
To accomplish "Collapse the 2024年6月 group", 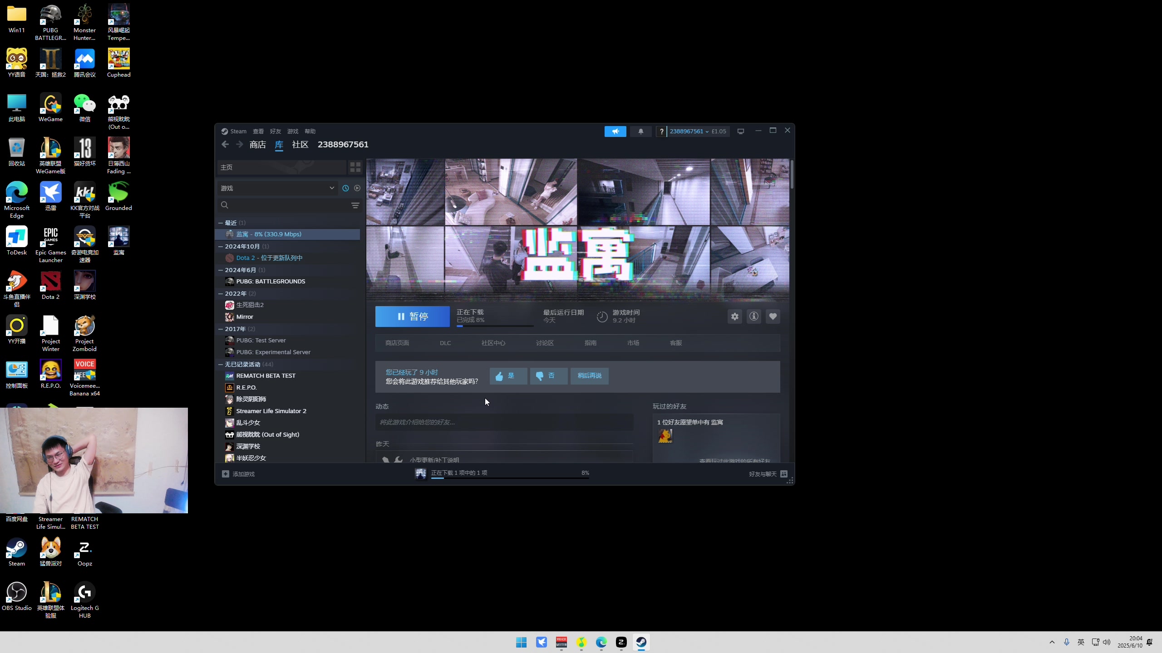I will coord(220,270).
